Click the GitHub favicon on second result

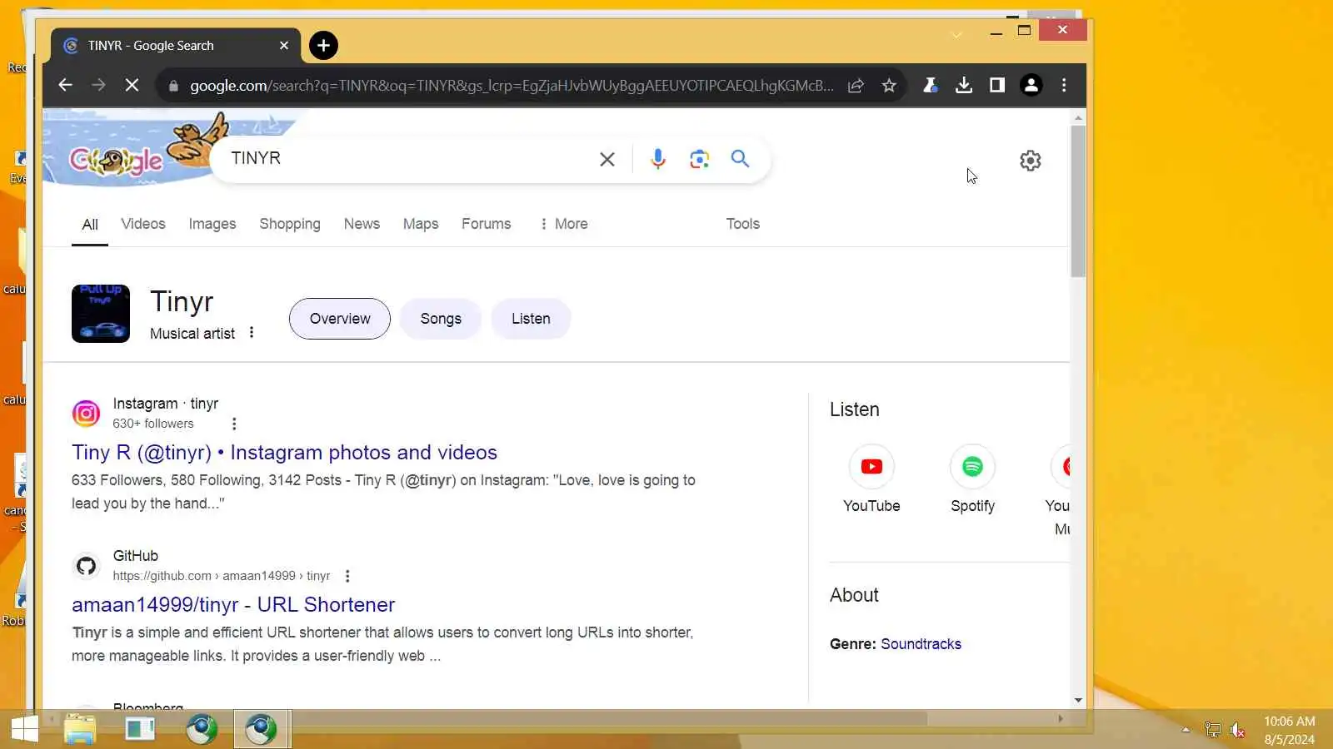click(86, 566)
